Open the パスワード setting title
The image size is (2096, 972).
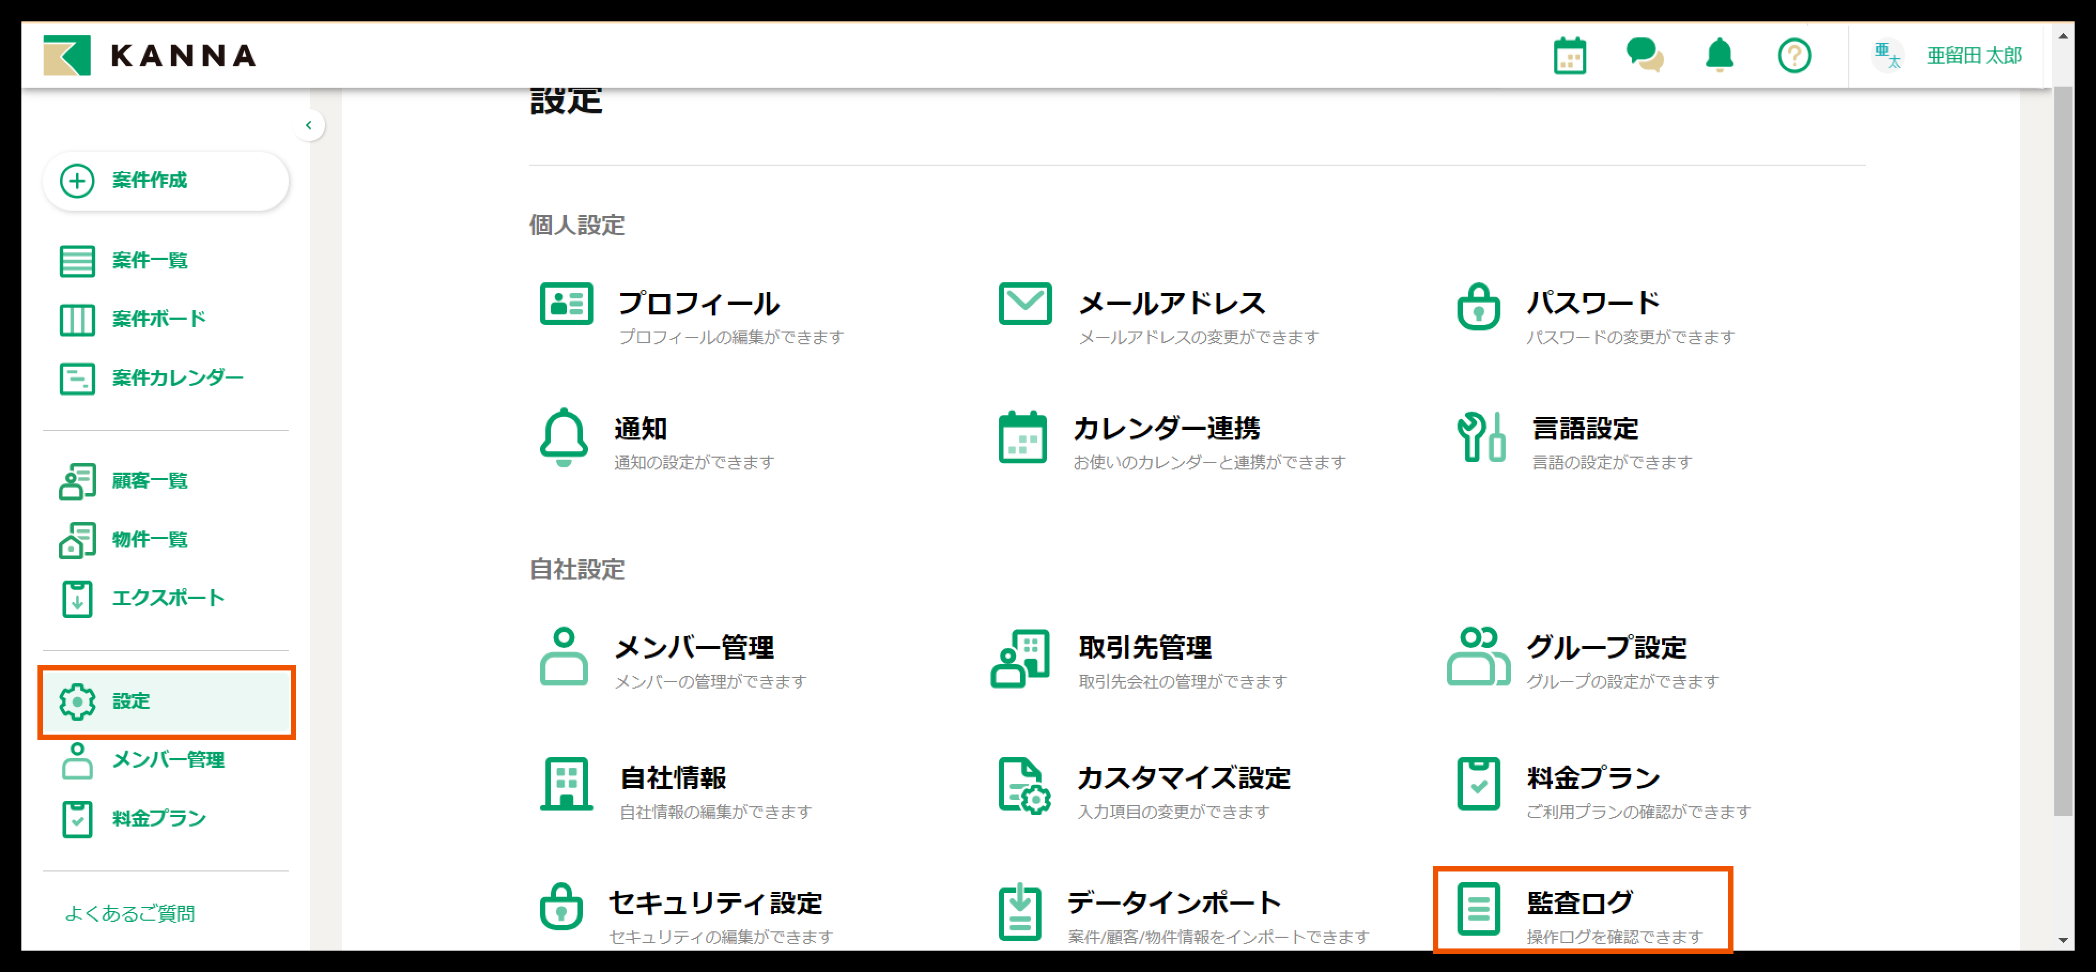(x=1592, y=303)
